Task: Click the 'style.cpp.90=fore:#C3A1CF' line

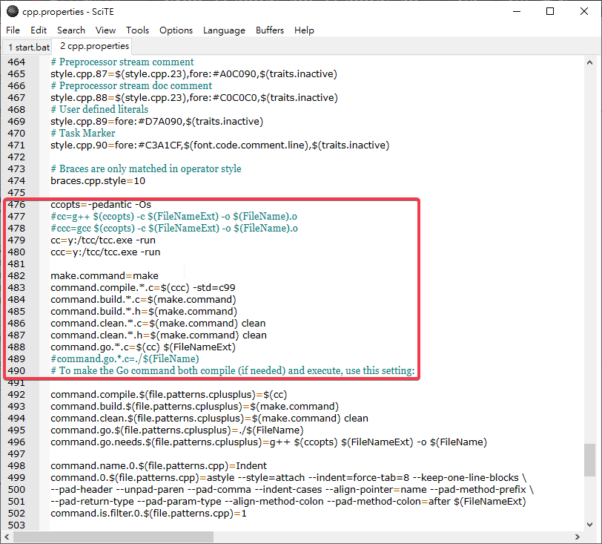Action: 220,145
